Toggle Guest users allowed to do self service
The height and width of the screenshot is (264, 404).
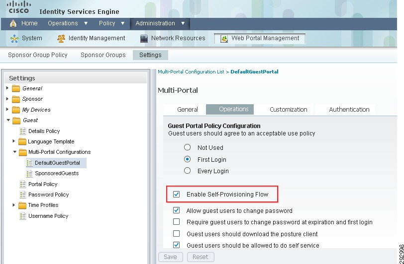176,245
